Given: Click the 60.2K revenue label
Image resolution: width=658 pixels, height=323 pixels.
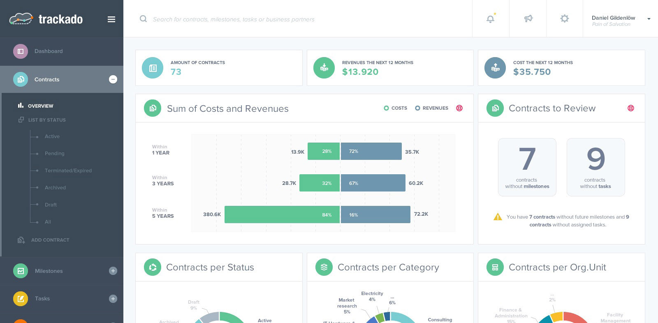Looking at the screenshot, I should click(x=416, y=183).
